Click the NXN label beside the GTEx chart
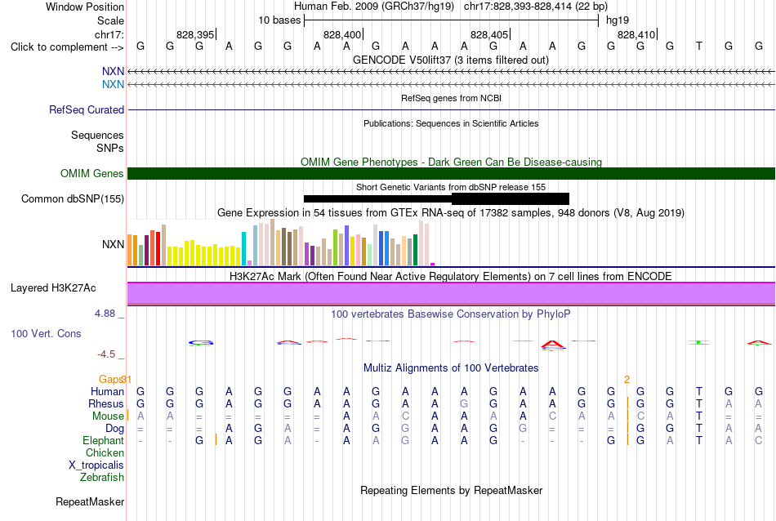776x521 pixels. 113,244
